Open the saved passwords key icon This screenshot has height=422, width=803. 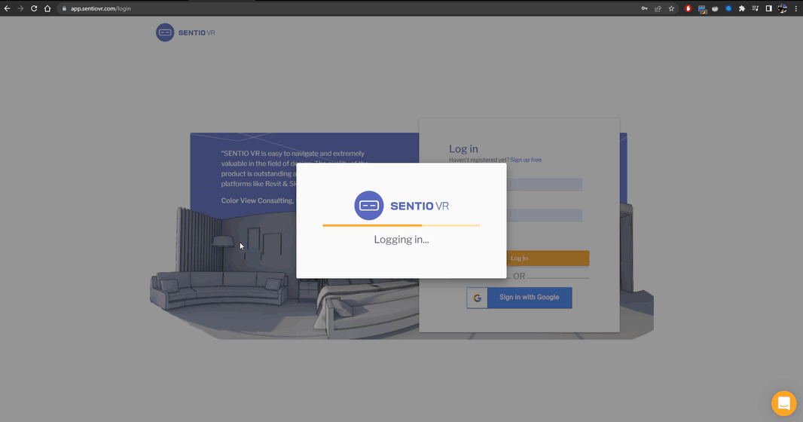point(644,8)
